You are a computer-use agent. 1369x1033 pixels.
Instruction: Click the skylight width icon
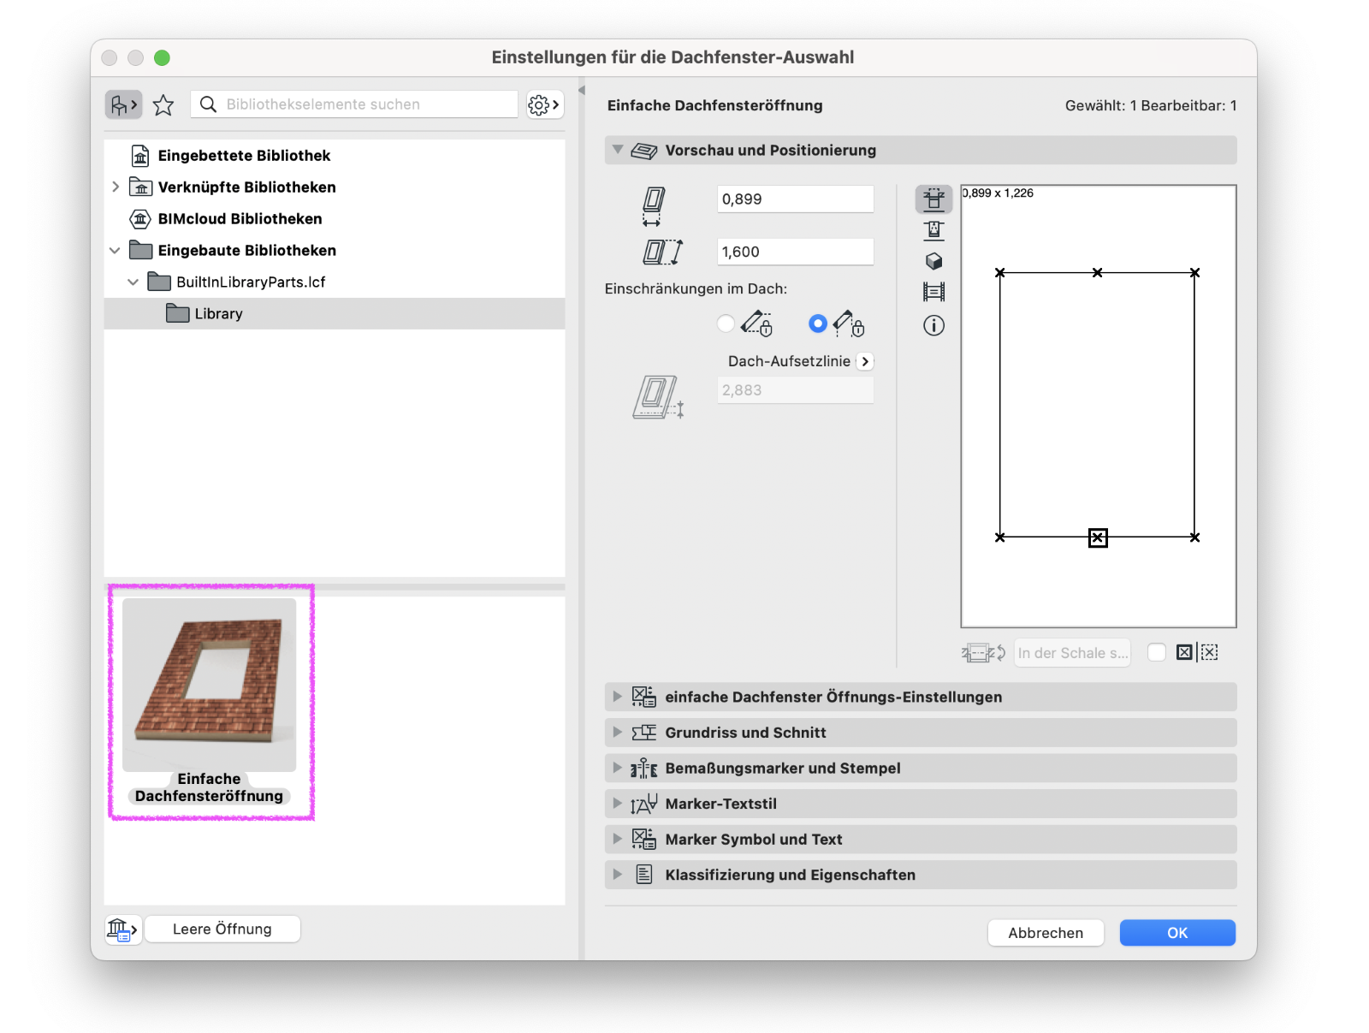(654, 206)
